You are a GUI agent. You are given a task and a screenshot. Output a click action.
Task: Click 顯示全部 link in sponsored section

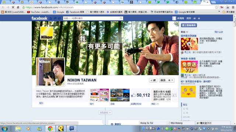click(219, 32)
